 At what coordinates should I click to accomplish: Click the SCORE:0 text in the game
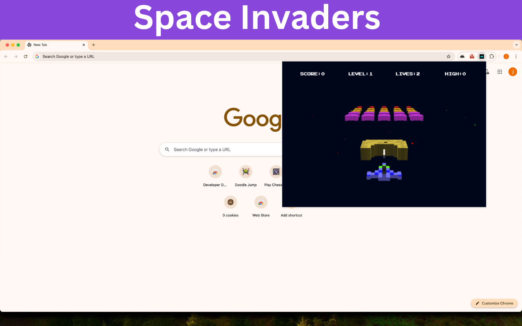[x=312, y=74]
